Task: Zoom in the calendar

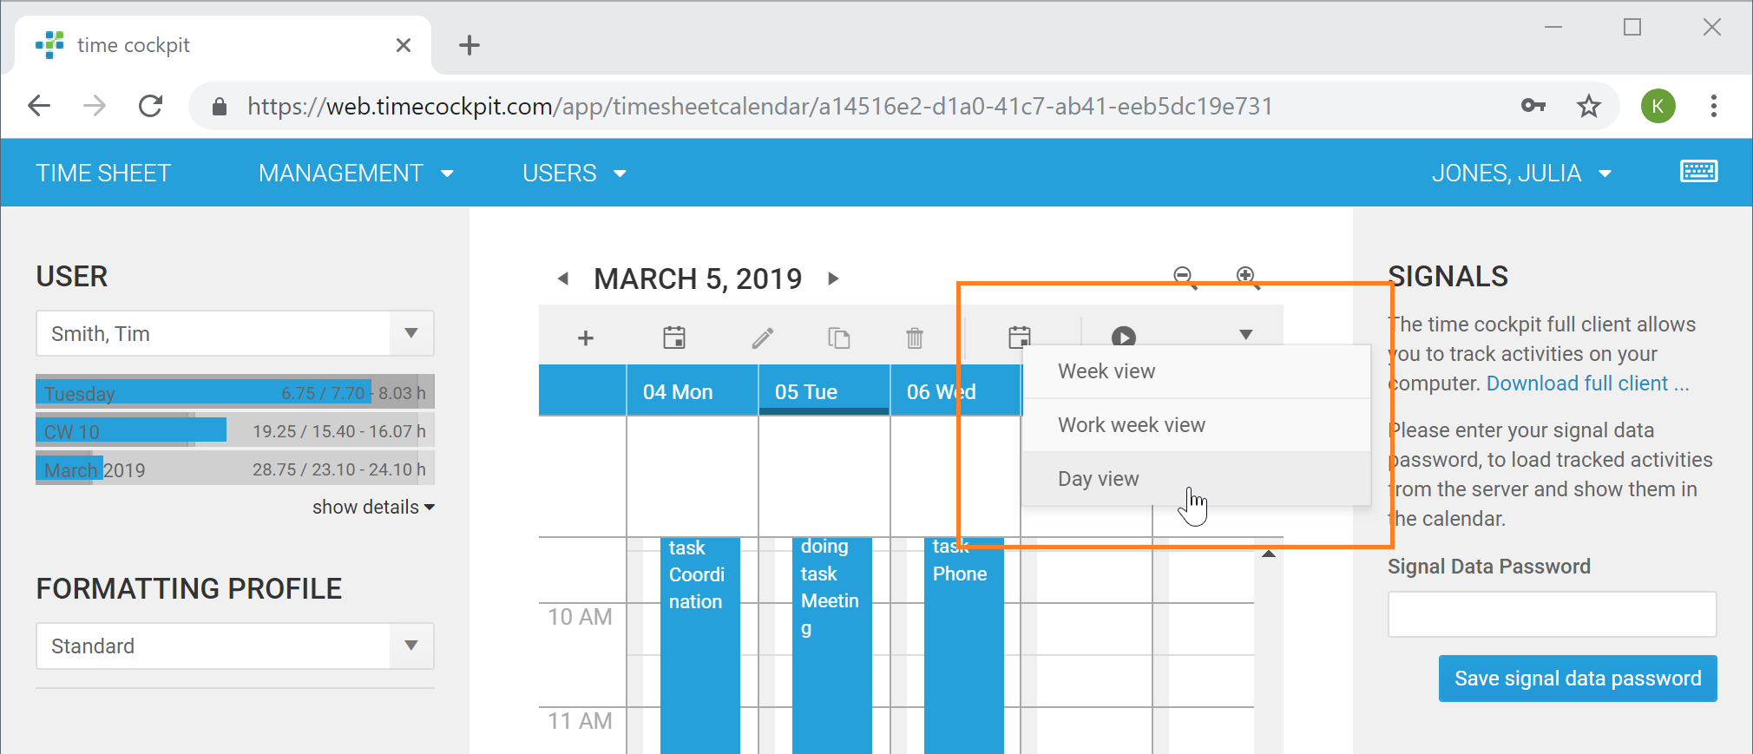Action: pyautogui.click(x=1247, y=277)
